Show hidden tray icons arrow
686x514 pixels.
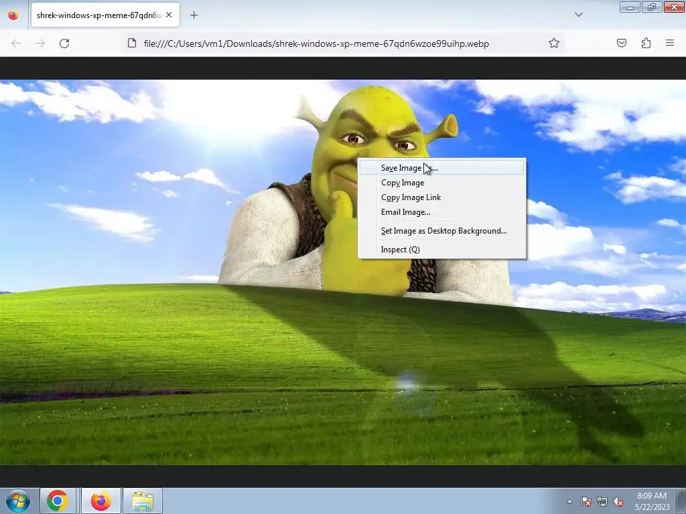[569, 501]
